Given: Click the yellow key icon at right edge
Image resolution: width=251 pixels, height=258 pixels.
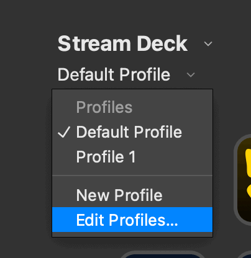Looking at the screenshot, I should [x=244, y=180].
